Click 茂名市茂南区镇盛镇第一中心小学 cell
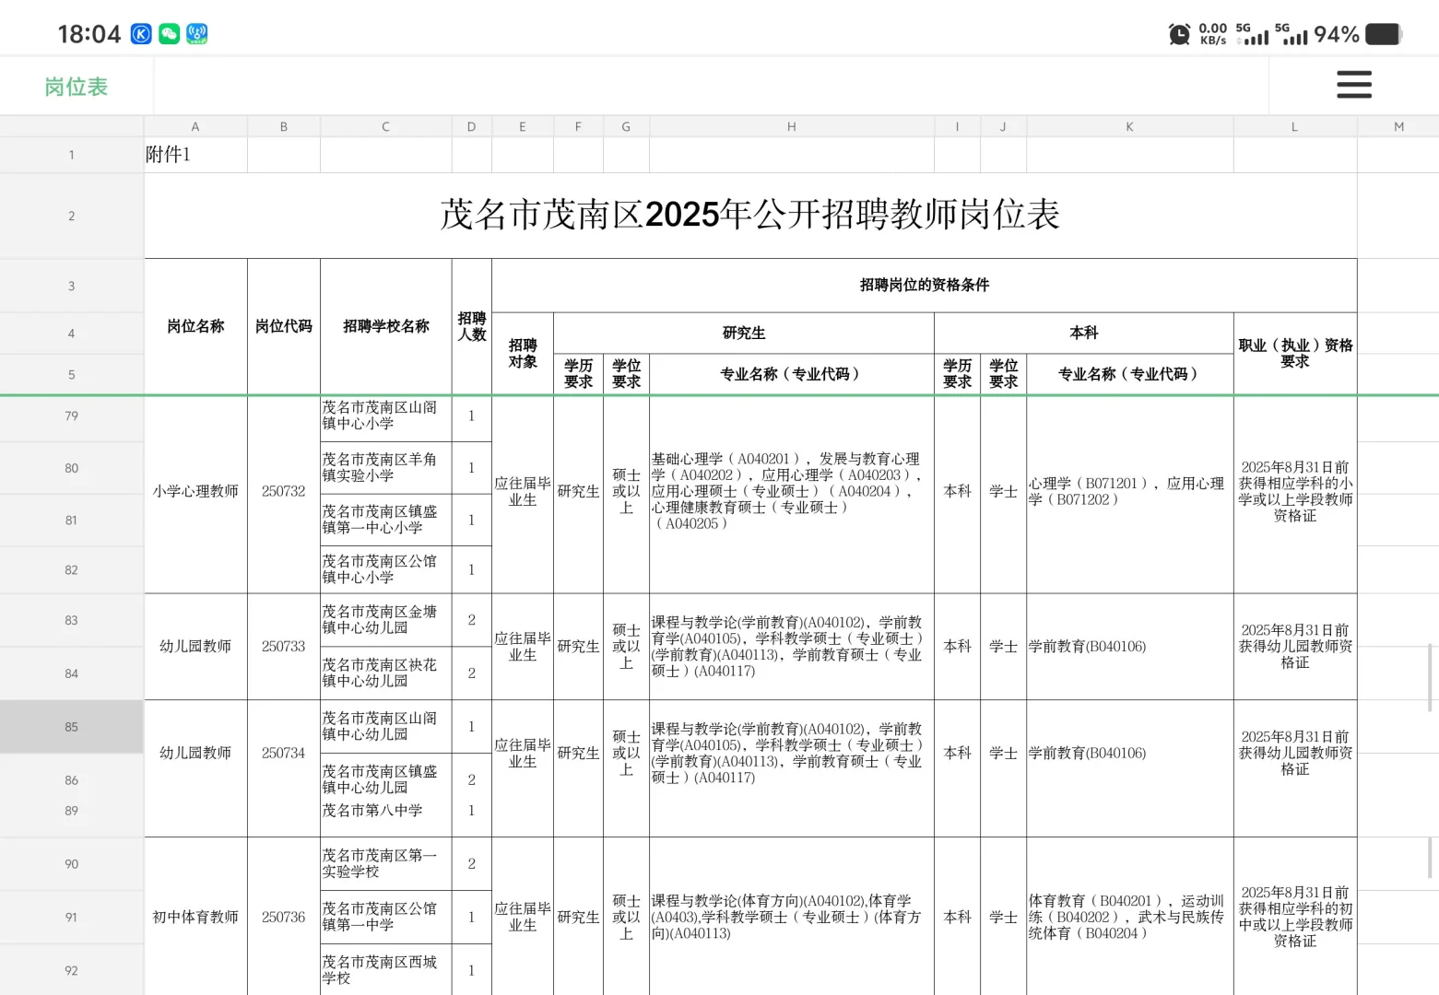 [x=386, y=520]
